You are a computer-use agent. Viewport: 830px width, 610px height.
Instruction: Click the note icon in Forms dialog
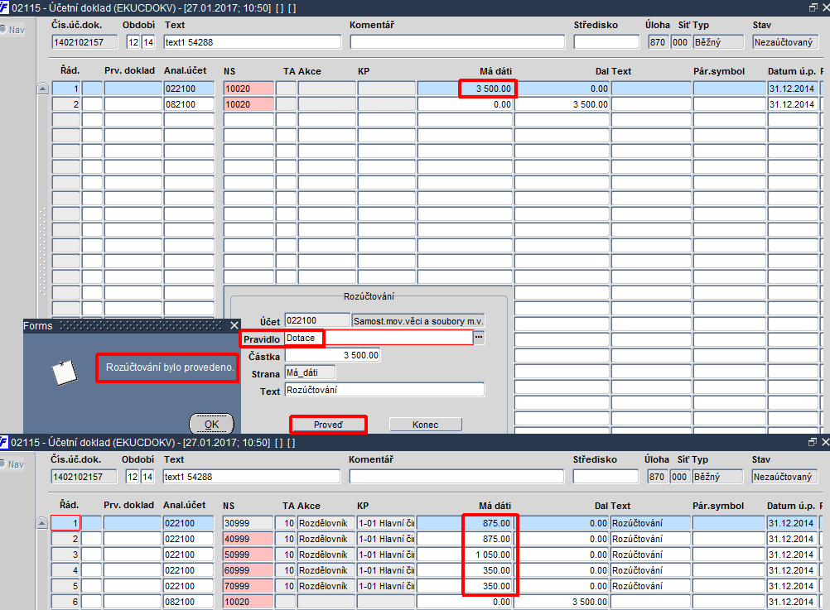tap(65, 372)
